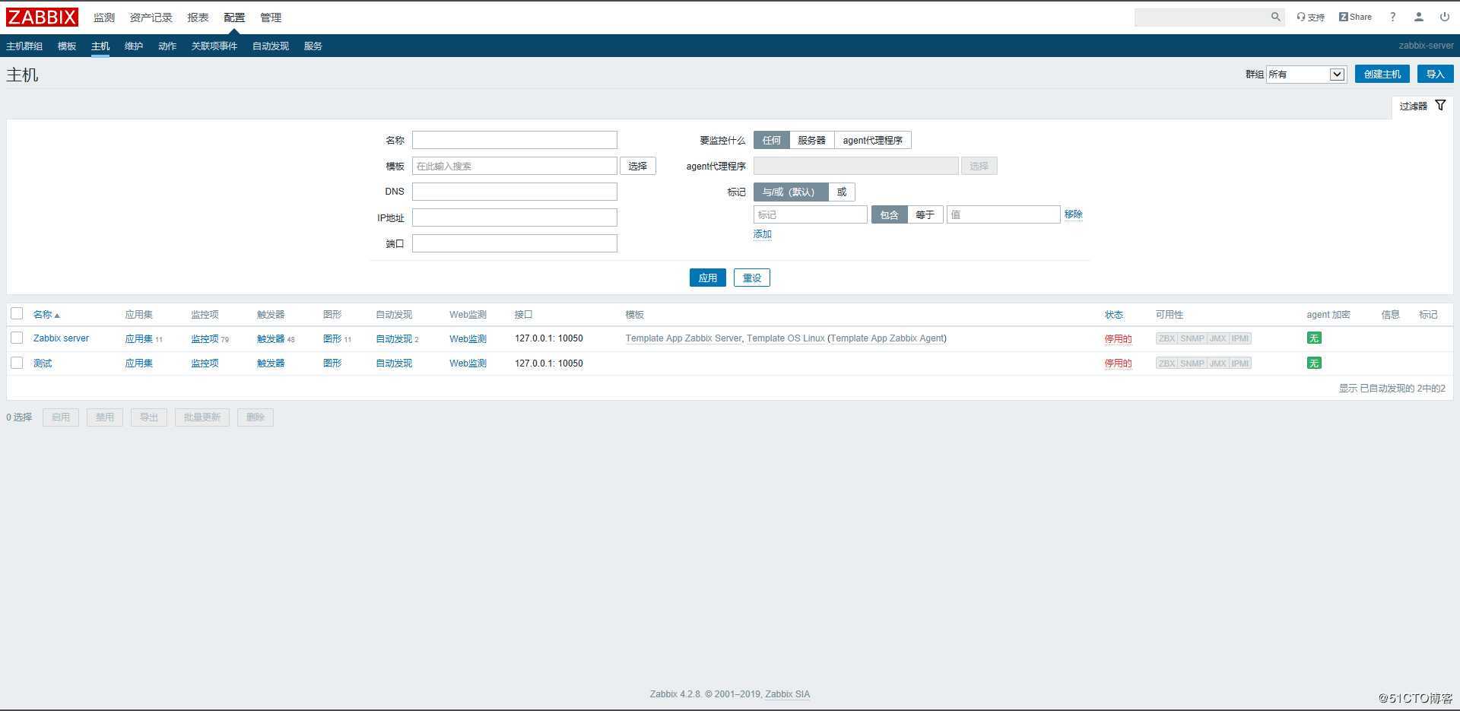Select the 测试 row checkbox
Image resolution: width=1460 pixels, height=711 pixels.
(17, 363)
